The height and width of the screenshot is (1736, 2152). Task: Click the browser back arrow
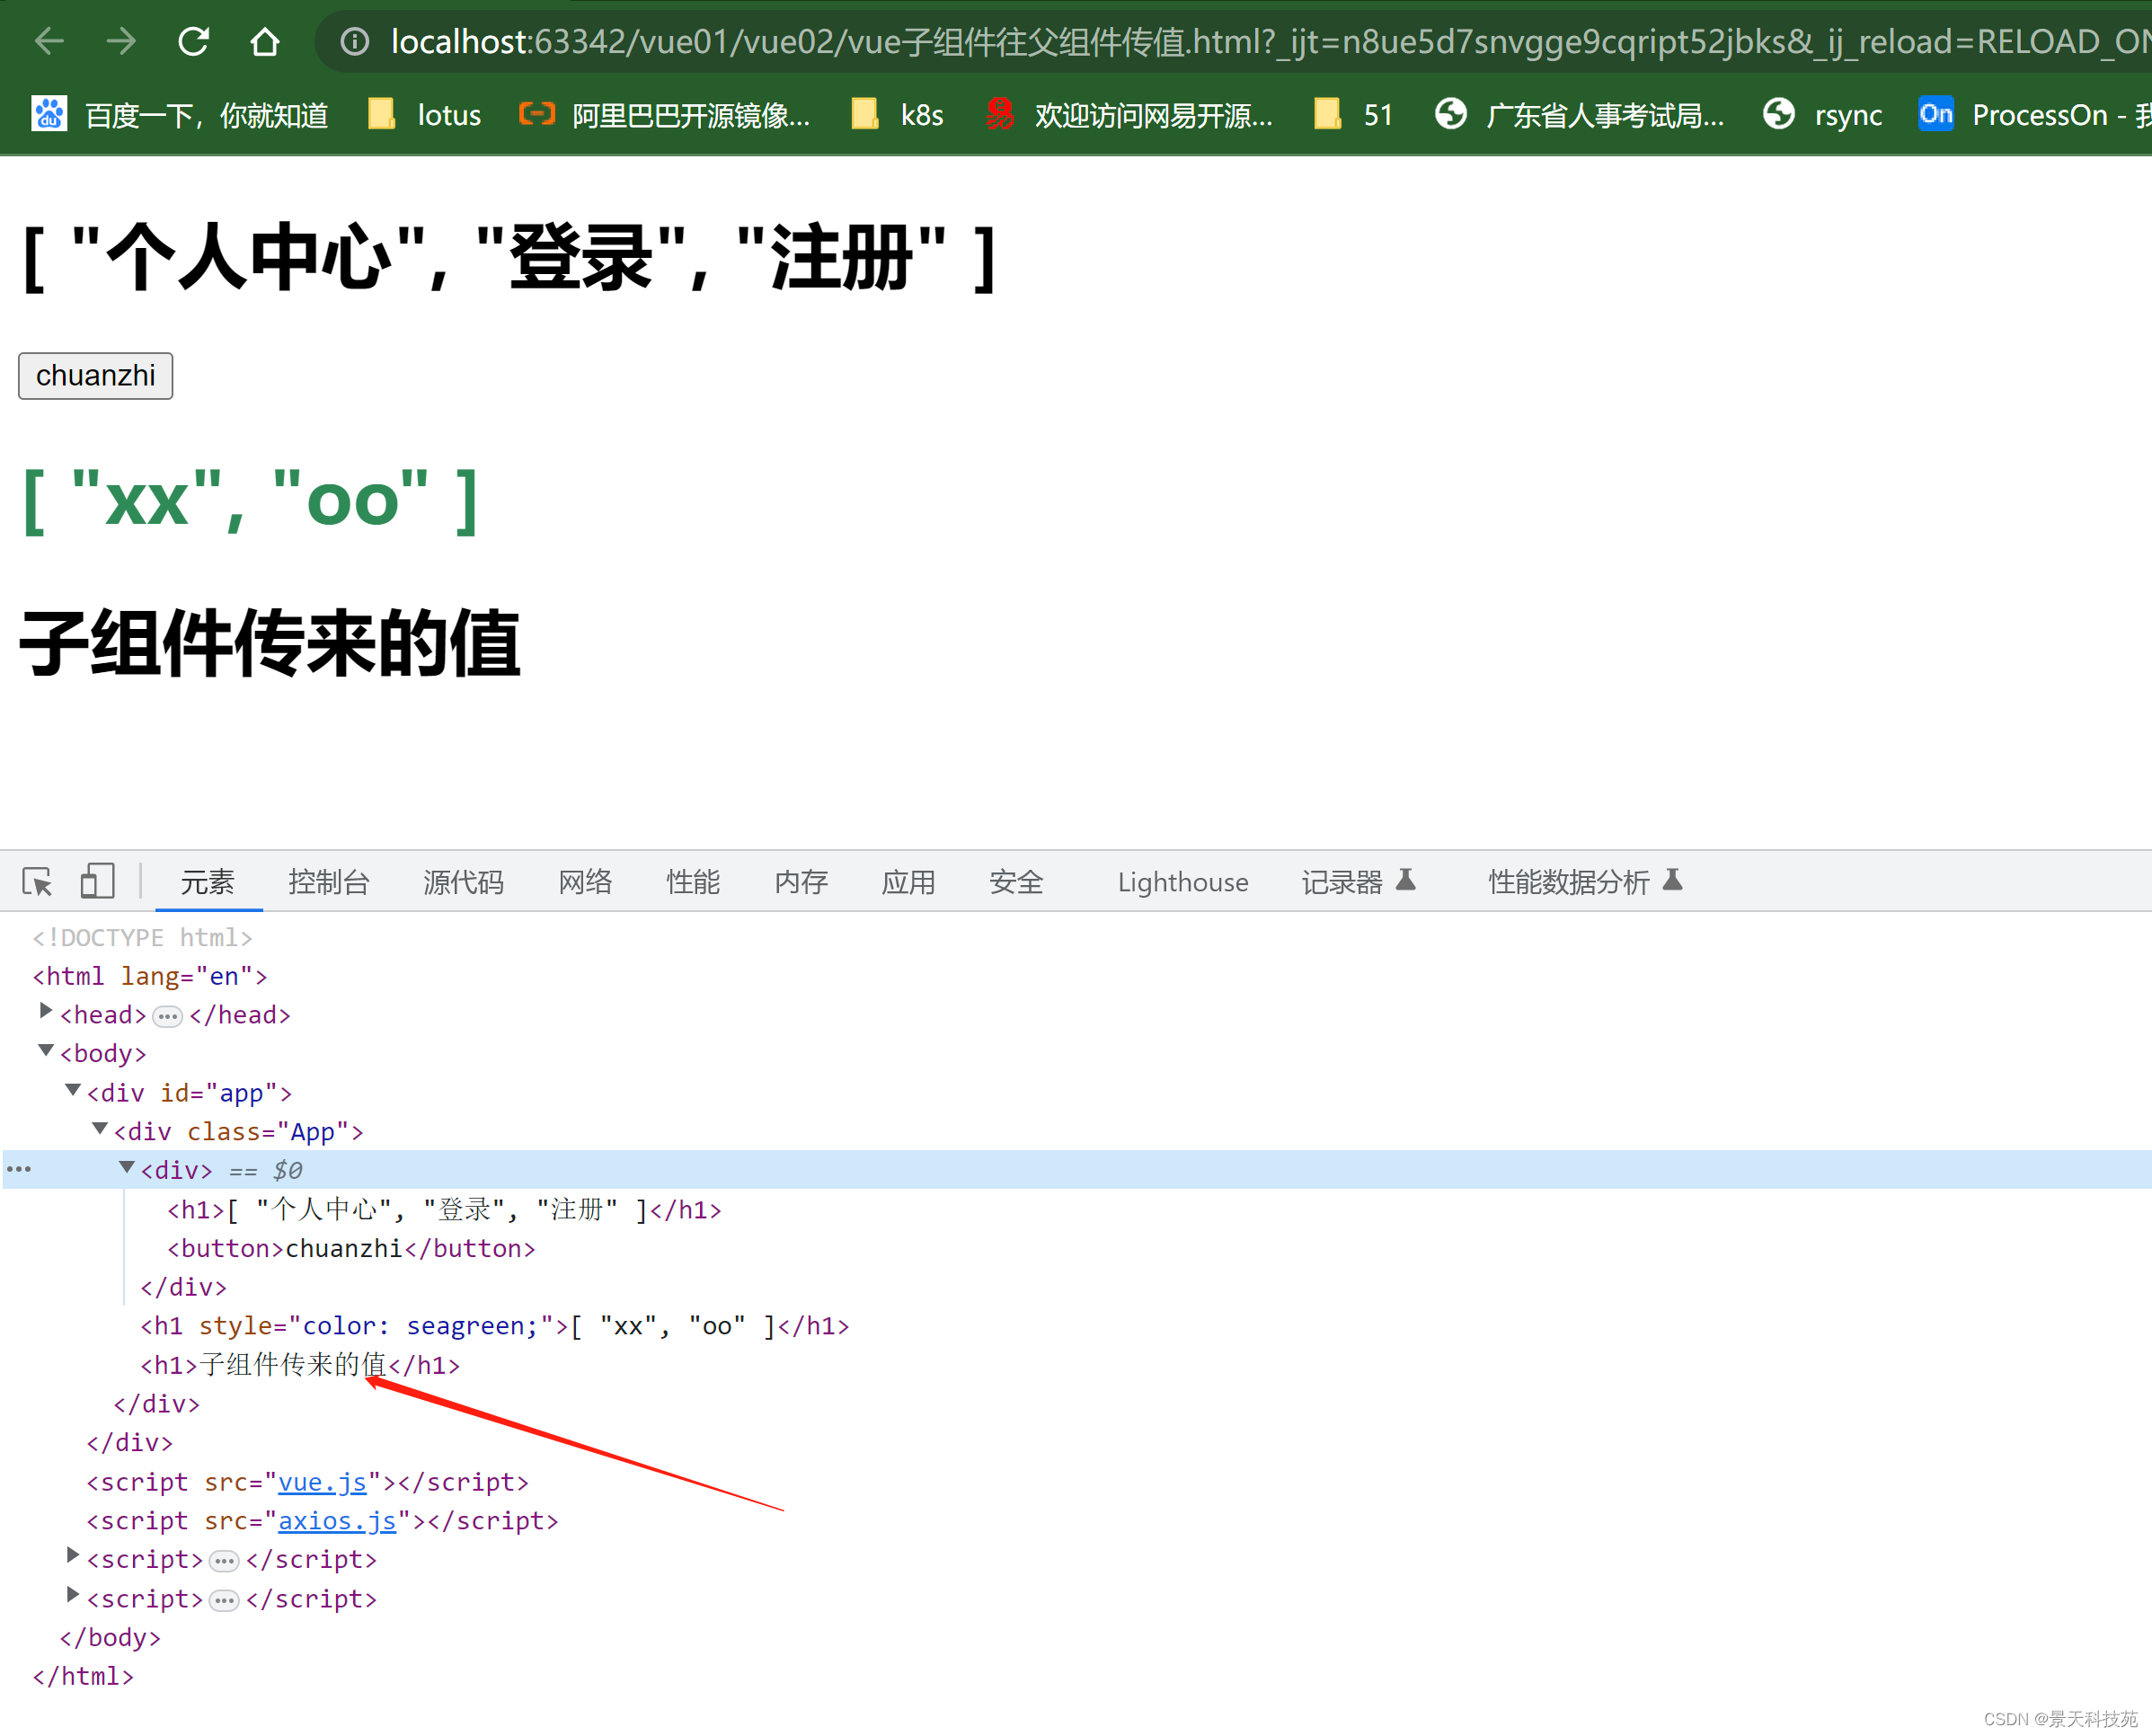[49, 41]
